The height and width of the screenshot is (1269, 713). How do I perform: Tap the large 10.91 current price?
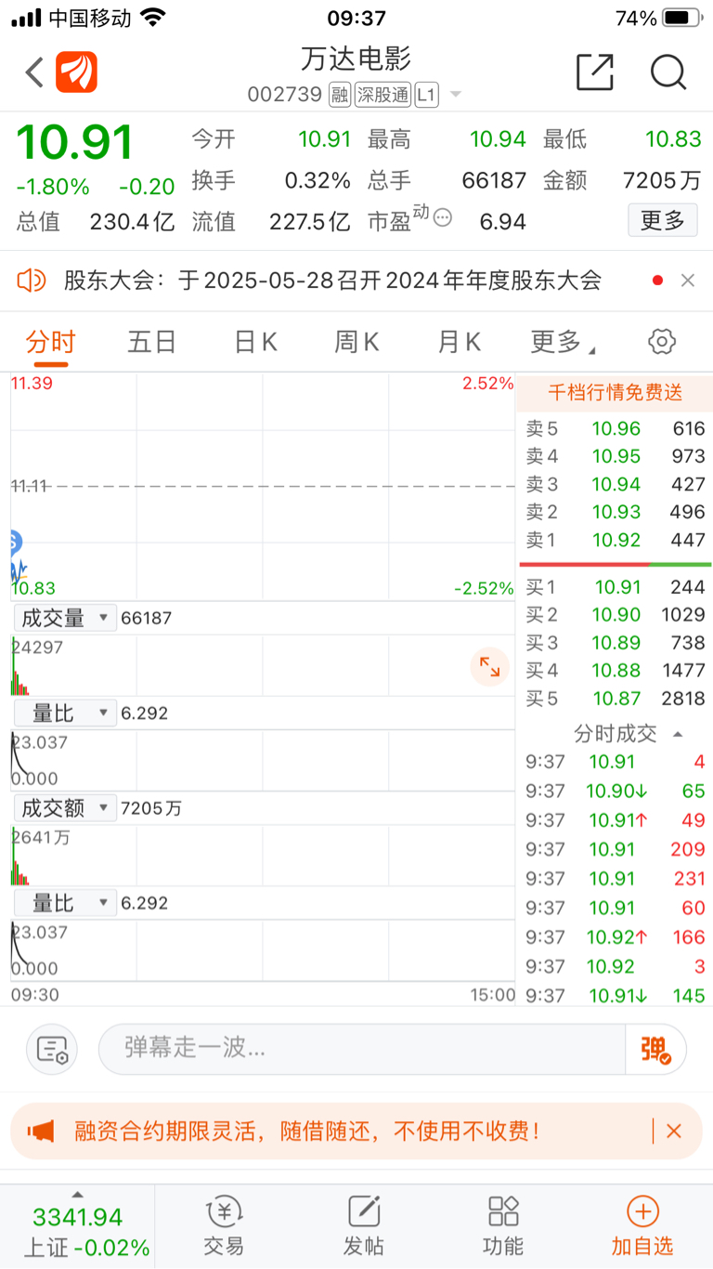pos(75,143)
